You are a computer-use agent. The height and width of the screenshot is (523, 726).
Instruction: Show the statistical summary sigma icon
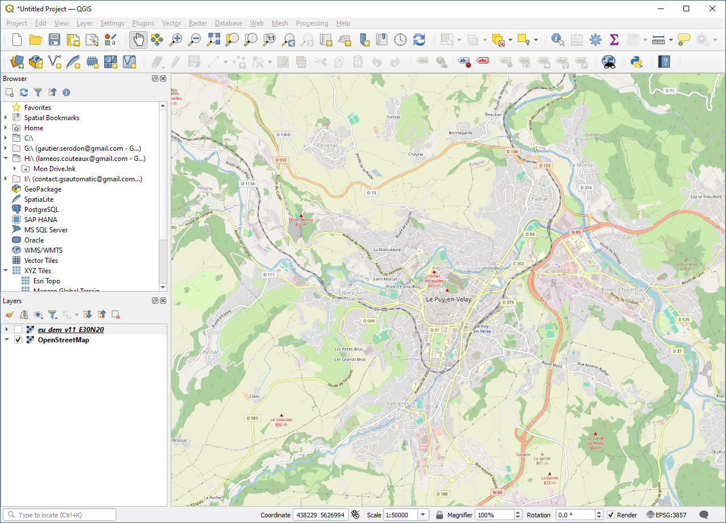click(x=614, y=40)
